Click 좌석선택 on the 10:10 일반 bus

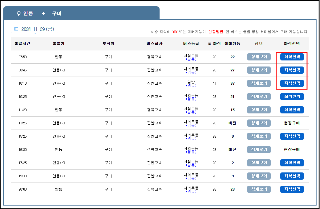292,83
